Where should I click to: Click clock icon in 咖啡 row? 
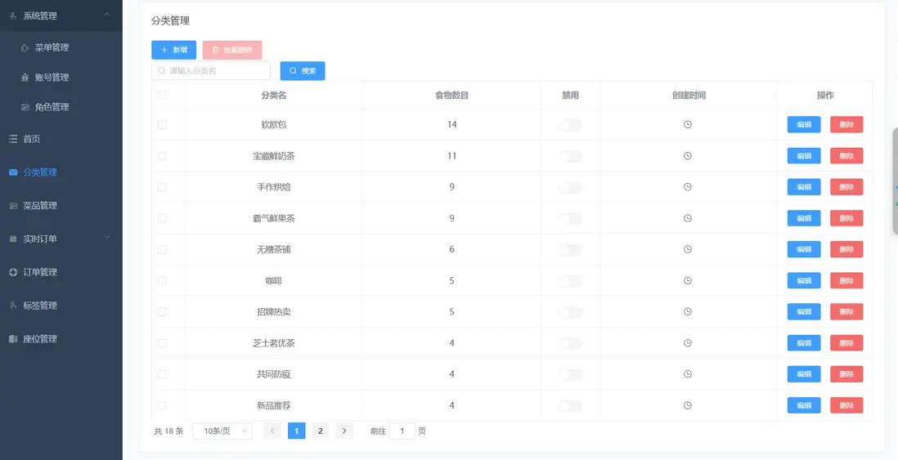point(688,280)
